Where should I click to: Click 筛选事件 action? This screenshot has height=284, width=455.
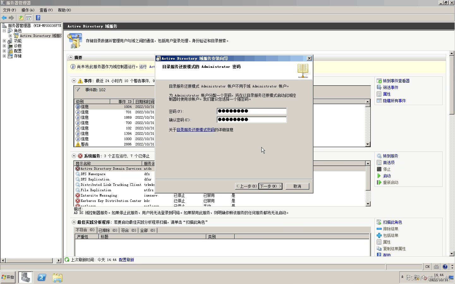(391, 87)
